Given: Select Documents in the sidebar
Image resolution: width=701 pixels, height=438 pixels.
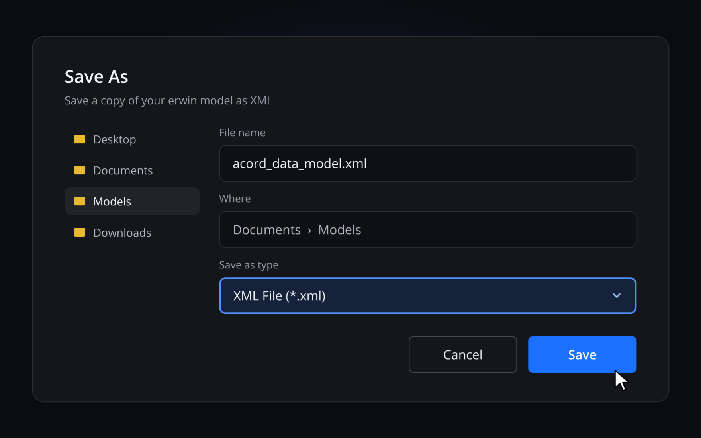Looking at the screenshot, I should click(132, 170).
